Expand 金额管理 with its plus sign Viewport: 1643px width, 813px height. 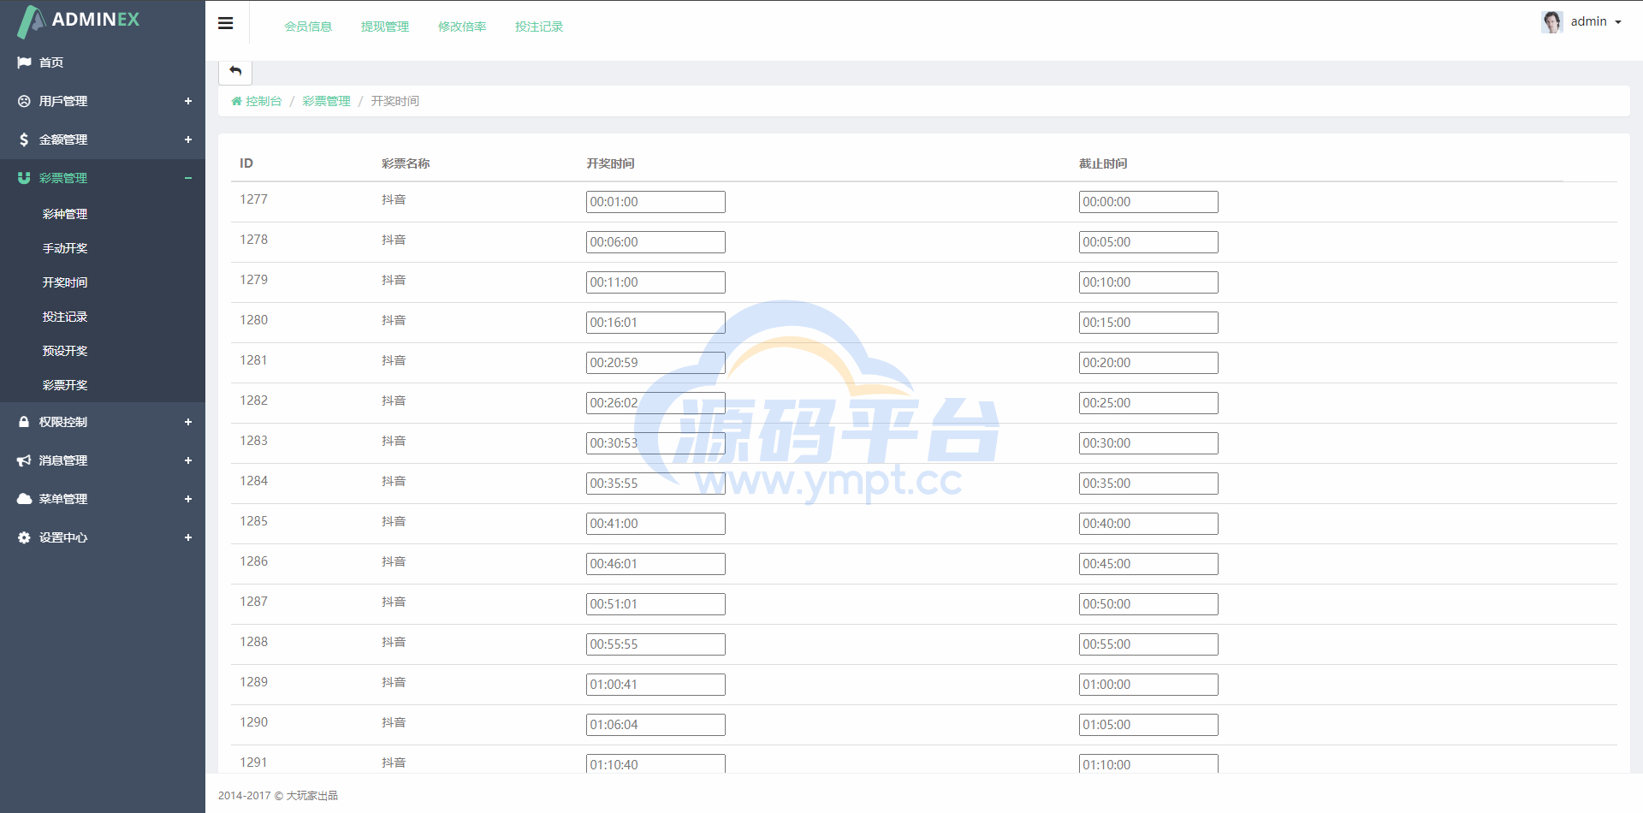(188, 139)
